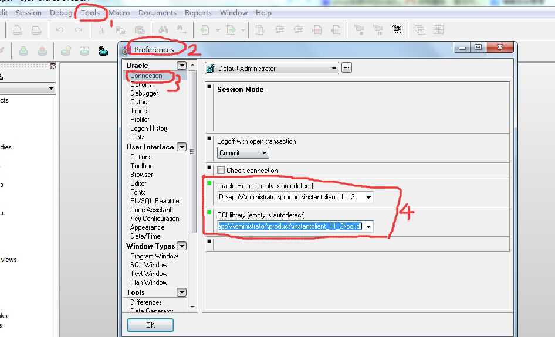This screenshot has height=337, width=555.
Task: Toggle the indicator square beside Session Mode
Action: pyautogui.click(x=209, y=87)
